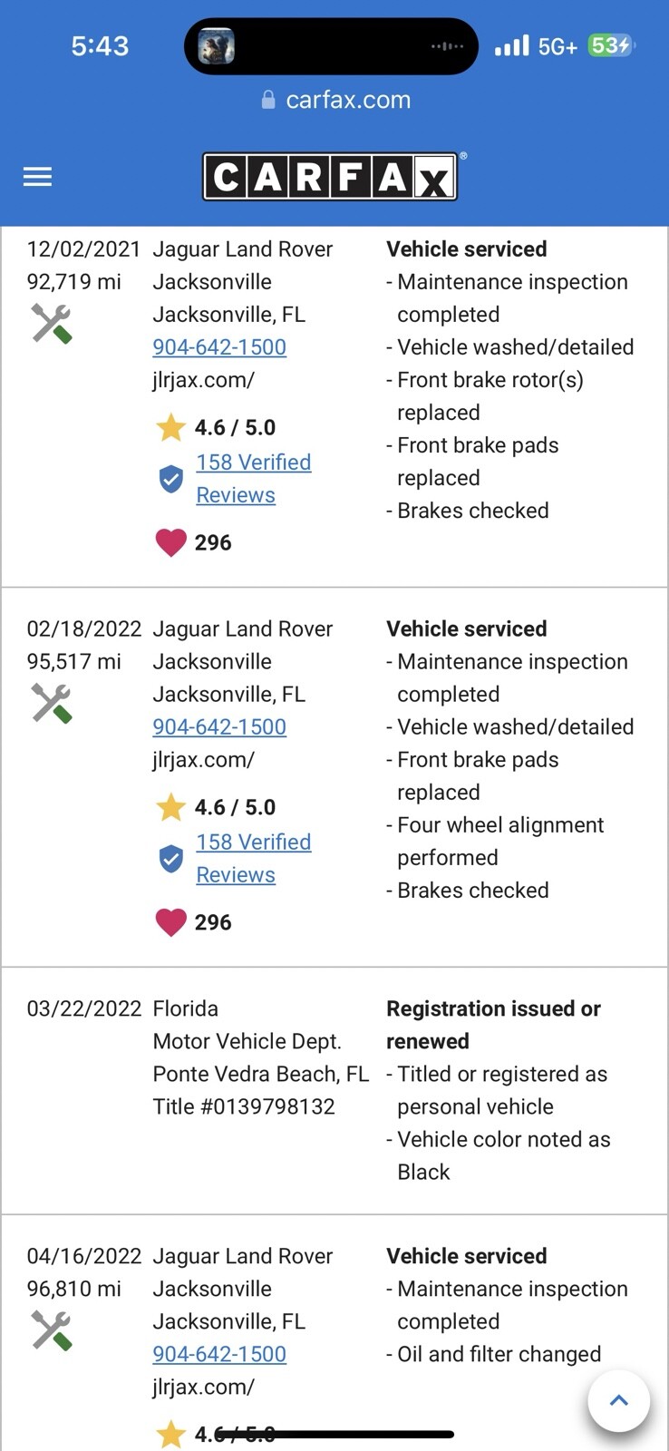Tap the service wrench icon for 12/02/2021
Screen dimensions: 669x1451
(x=52, y=324)
